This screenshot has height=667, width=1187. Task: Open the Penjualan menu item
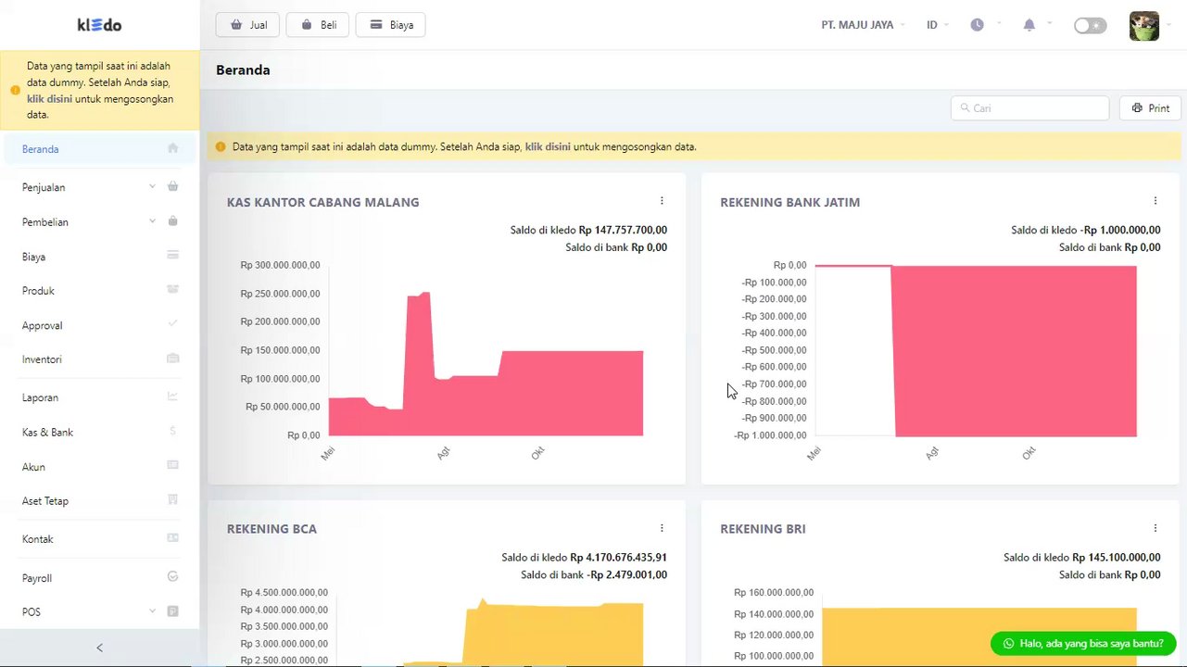[100, 187]
